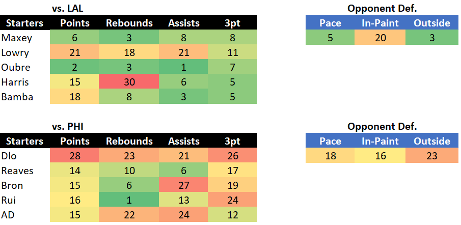Screen dimensions: 461x225
Task: Select Maxey's Points cell showing 6
Action: 75,38
